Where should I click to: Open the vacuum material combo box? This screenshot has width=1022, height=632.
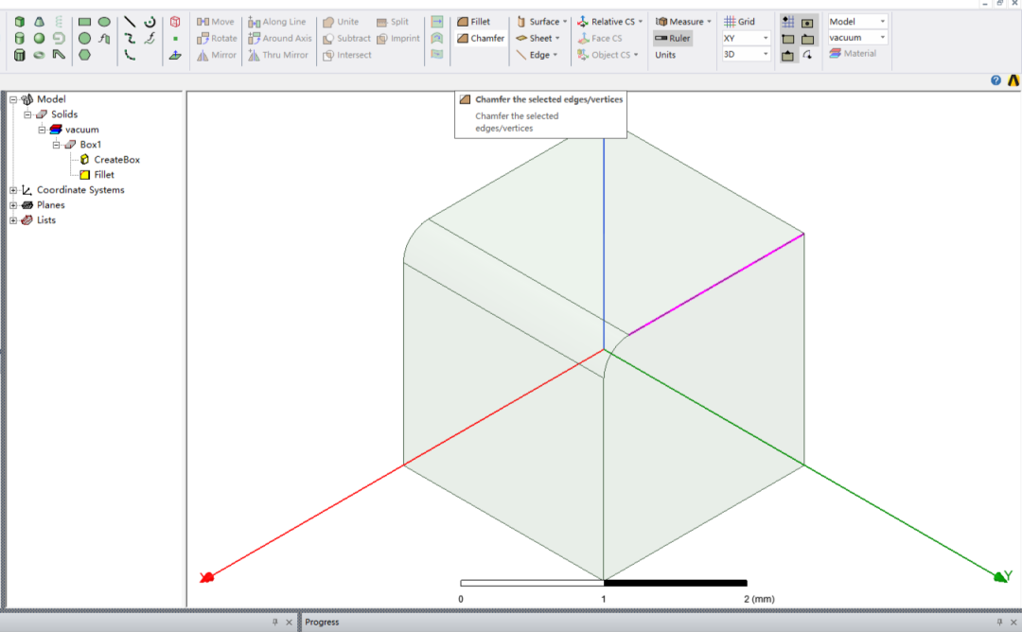(857, 38)
